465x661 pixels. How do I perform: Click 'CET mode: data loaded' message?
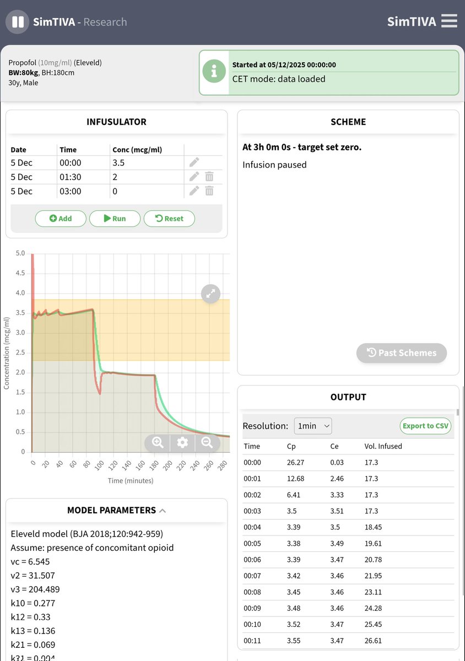point(279,79)
